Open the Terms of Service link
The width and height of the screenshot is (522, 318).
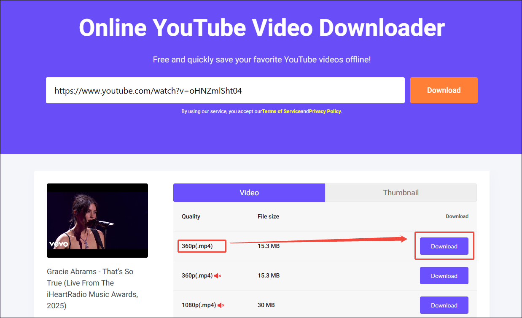pyautogui.click(x=282, y=111)
